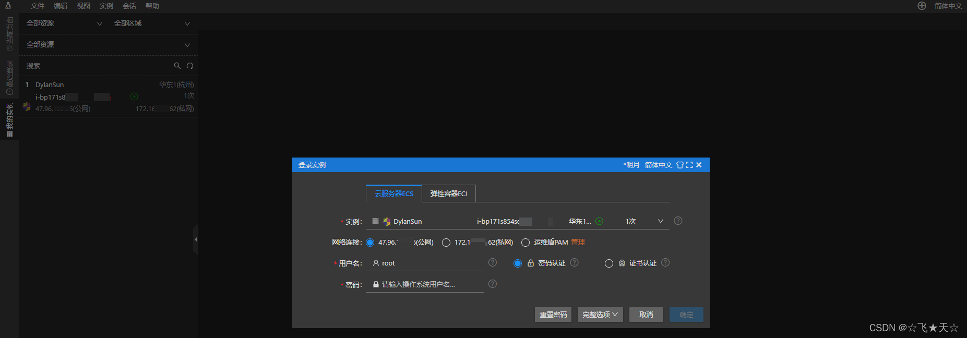Viewport: 967px width, 338px height.
Task: Open the 当前页面 vertical sidebar tab
Action: pos(9,33)
